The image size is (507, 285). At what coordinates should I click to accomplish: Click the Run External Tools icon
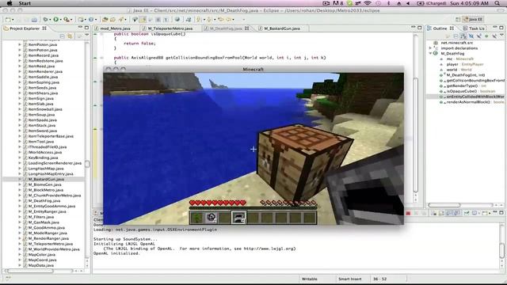click(67, 20)
